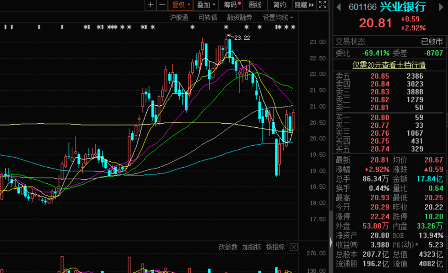
Task: Click the 今开 value 20.29
Action: click(380, 207)
